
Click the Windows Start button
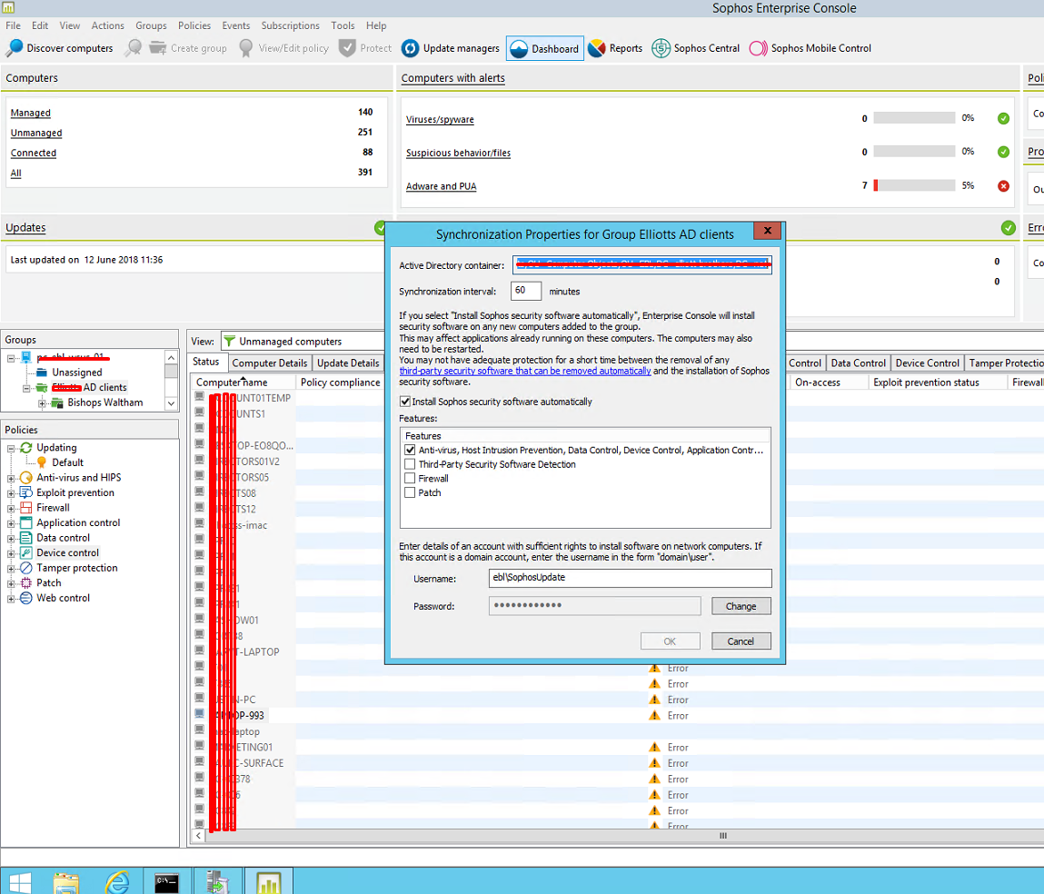click(x=19, y=883)
